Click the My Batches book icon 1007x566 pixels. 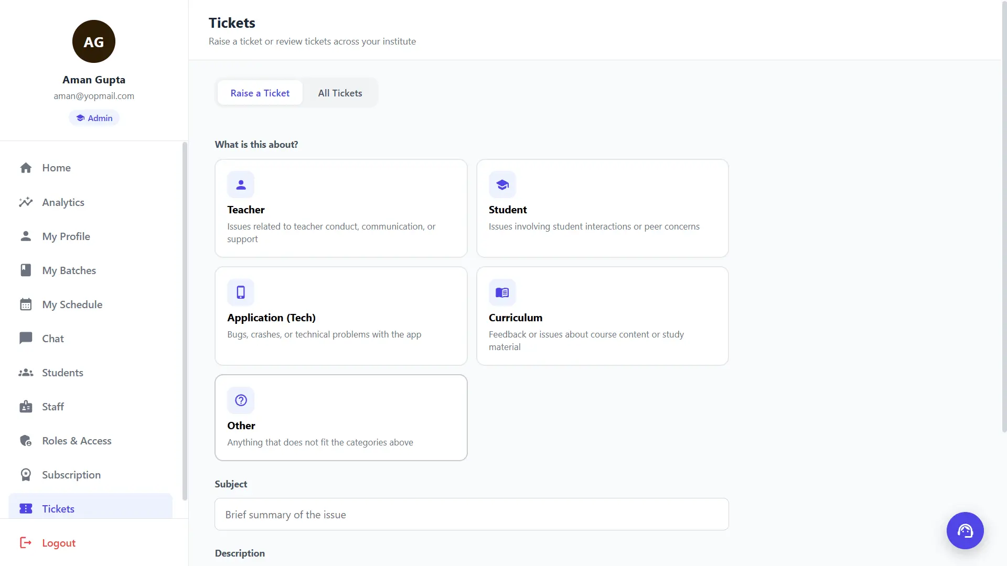point(26,270)
